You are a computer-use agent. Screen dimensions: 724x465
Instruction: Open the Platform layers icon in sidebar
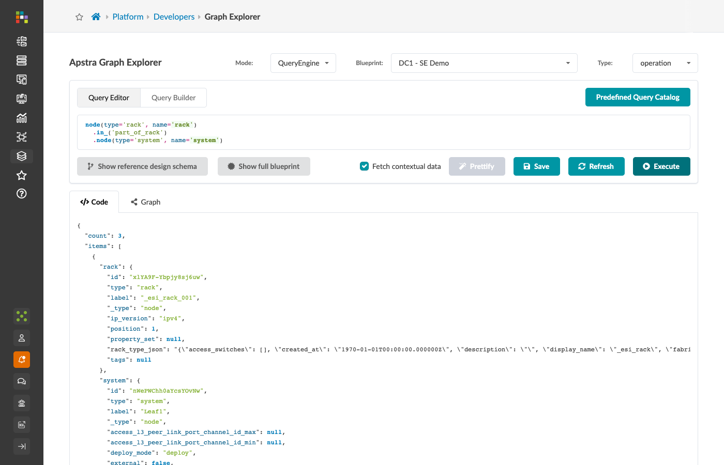(x=22, y=156)
